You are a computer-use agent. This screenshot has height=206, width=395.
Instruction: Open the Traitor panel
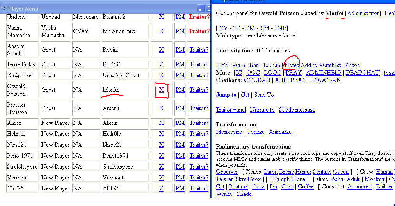click(231, 110)
